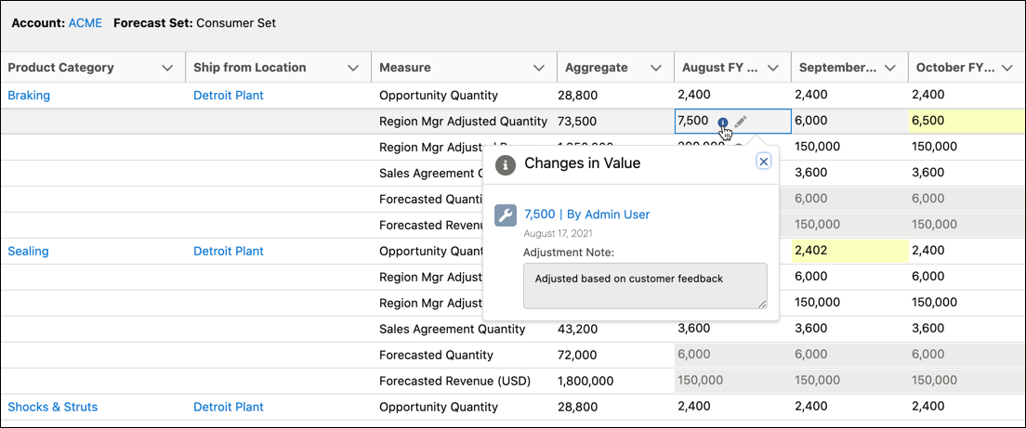Viewport: 1026px width, 428px height.
Task: Open Product Category column dropdown
Action: [x=167, y=68]
